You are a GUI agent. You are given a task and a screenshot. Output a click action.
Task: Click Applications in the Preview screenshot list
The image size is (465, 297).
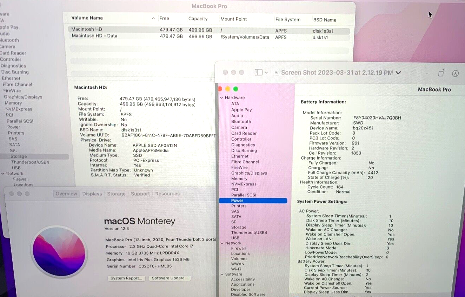[243, 284]
